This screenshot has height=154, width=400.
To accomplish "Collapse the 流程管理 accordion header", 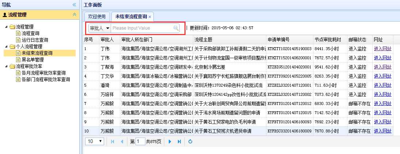I will coord(74,15).
